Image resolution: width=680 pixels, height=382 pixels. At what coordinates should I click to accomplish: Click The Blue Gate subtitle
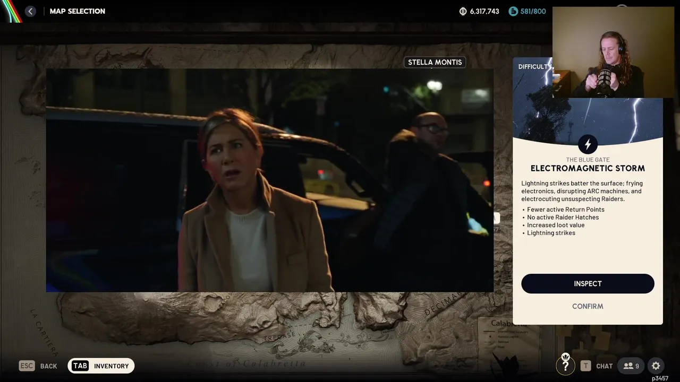pos(588,160)
